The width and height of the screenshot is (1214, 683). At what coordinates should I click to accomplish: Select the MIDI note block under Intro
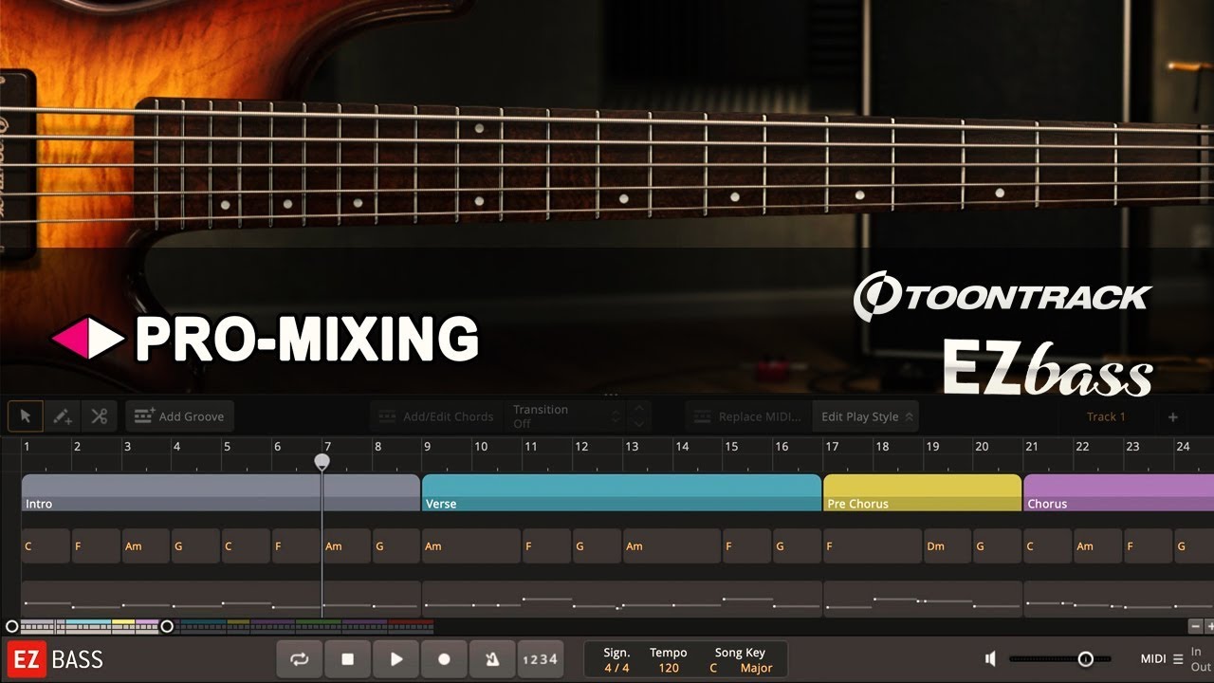(221, 599)
